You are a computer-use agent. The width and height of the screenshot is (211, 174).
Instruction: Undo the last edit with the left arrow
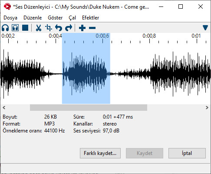coord(59,28)
